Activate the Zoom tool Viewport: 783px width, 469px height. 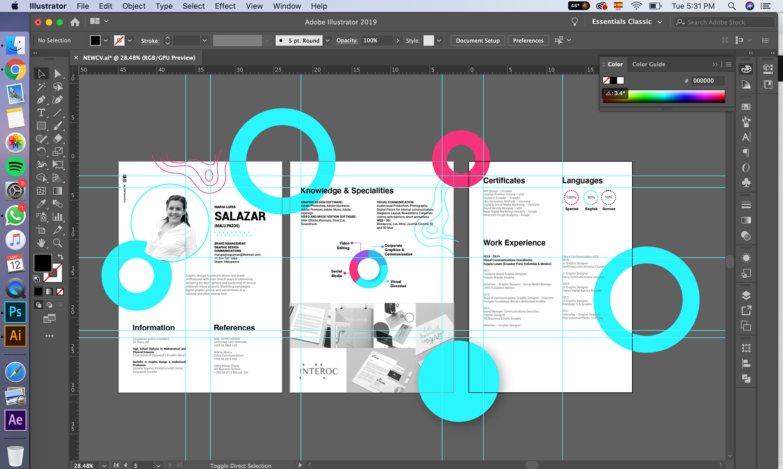click(58, 243)
